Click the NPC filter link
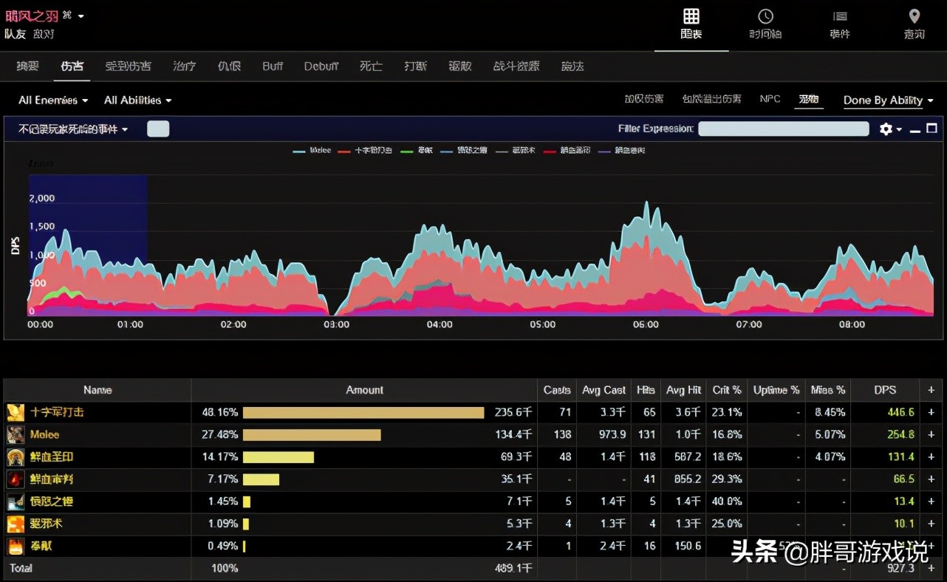The width and height of the screenshot is (947, 582). pyautogui.click(x=770, y=99)
